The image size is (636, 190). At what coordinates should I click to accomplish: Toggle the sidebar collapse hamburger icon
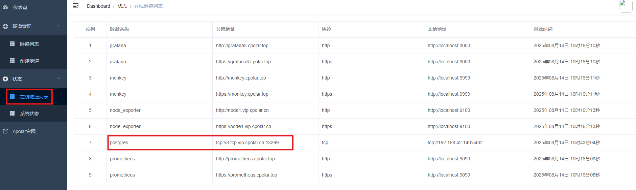[76, 6]
